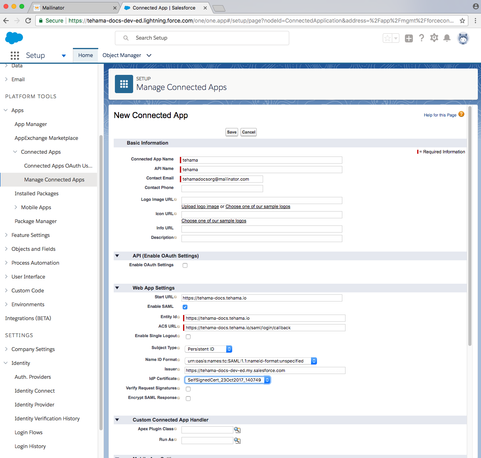
Task: Open App Manager in sidebar
Action: click(x=31, y=124)
